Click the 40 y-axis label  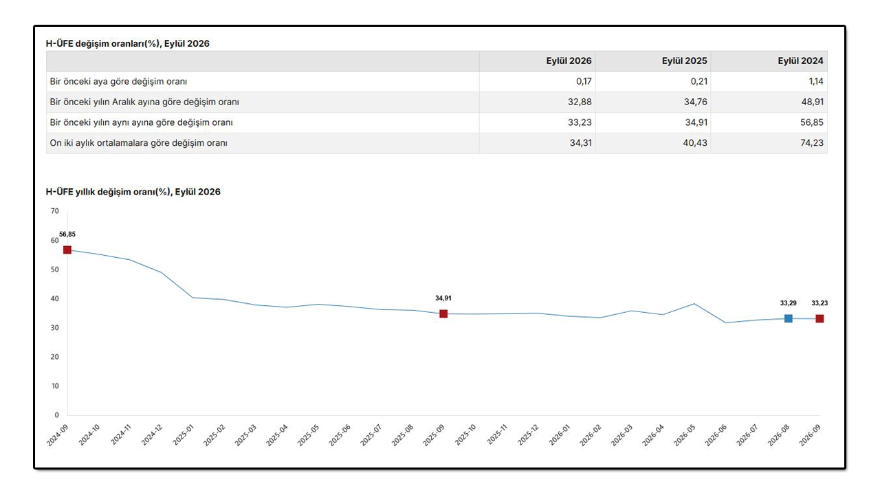coord(55,298)
